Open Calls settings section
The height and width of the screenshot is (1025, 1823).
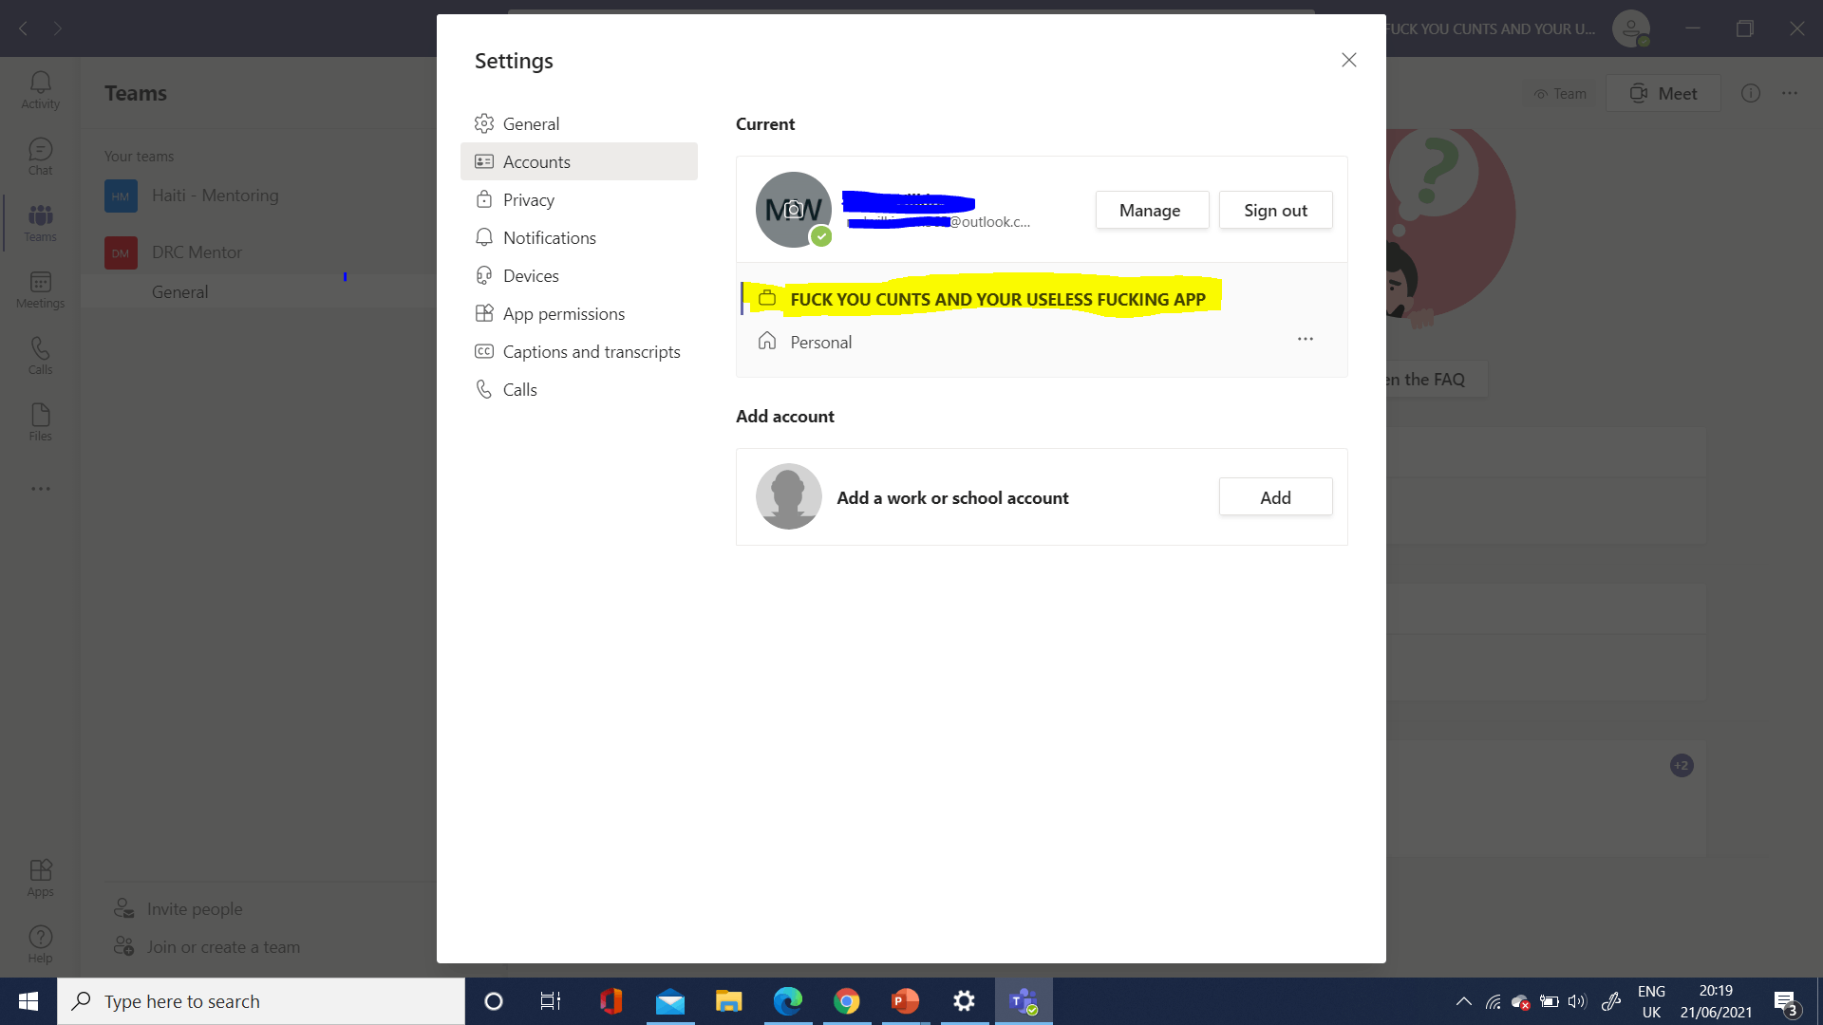click(579, 389)
